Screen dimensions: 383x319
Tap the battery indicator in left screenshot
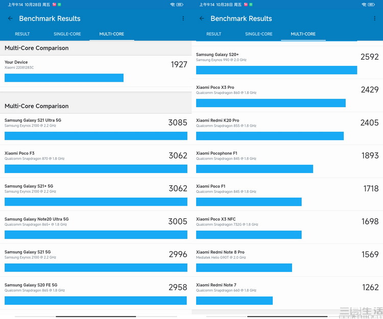[x=180, y=5]
